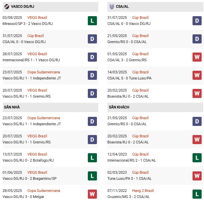
Task: Click the CSA/AL team crest icon
Action: pos(111,6)
